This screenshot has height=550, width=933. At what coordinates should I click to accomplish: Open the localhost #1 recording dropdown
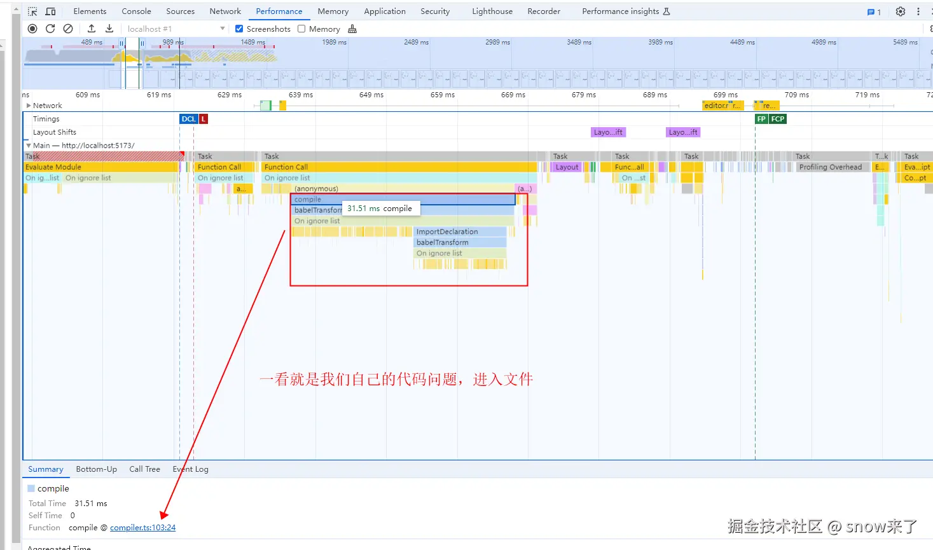(176, 29)
